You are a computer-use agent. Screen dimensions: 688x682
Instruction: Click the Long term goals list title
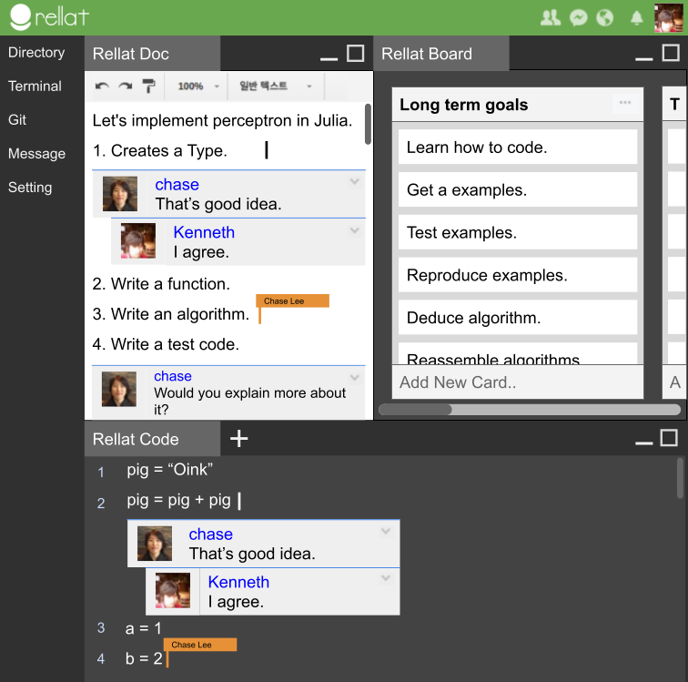464,105
